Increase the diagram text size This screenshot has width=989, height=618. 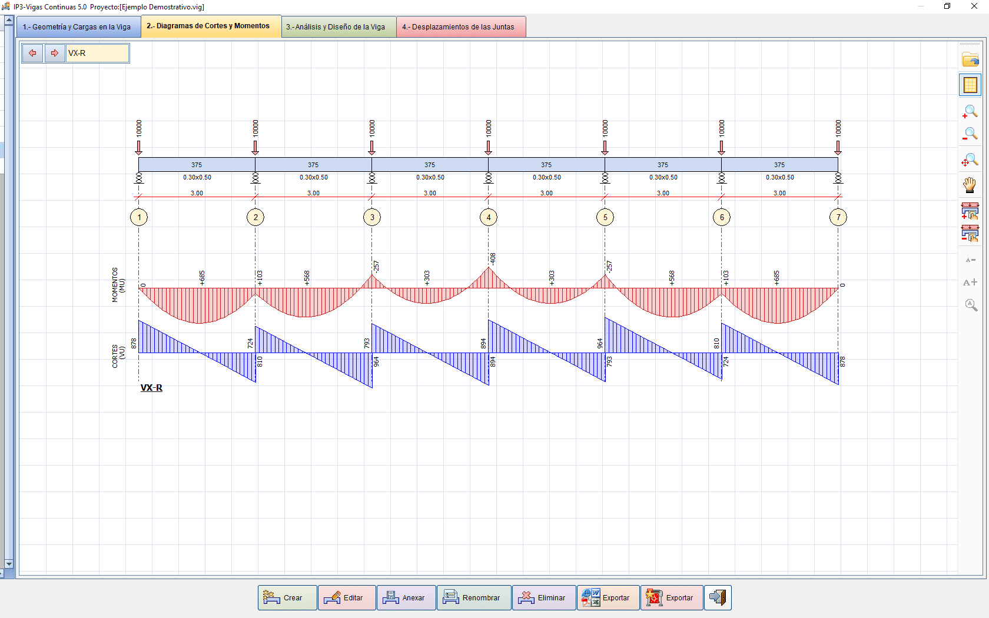[x=970, y=283]
